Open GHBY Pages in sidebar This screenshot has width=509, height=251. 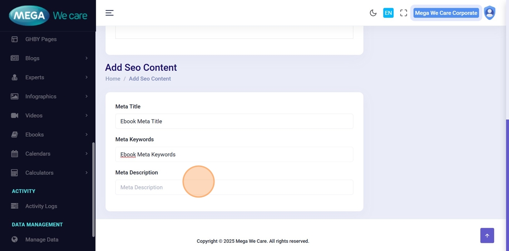(x=41, y=39)
